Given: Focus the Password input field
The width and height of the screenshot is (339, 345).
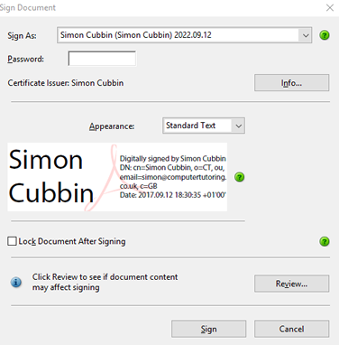Looking at the screenshot, I should 102,59.
